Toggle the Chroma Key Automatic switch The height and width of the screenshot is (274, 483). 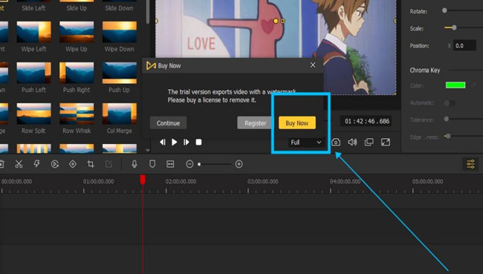(449, 102)
